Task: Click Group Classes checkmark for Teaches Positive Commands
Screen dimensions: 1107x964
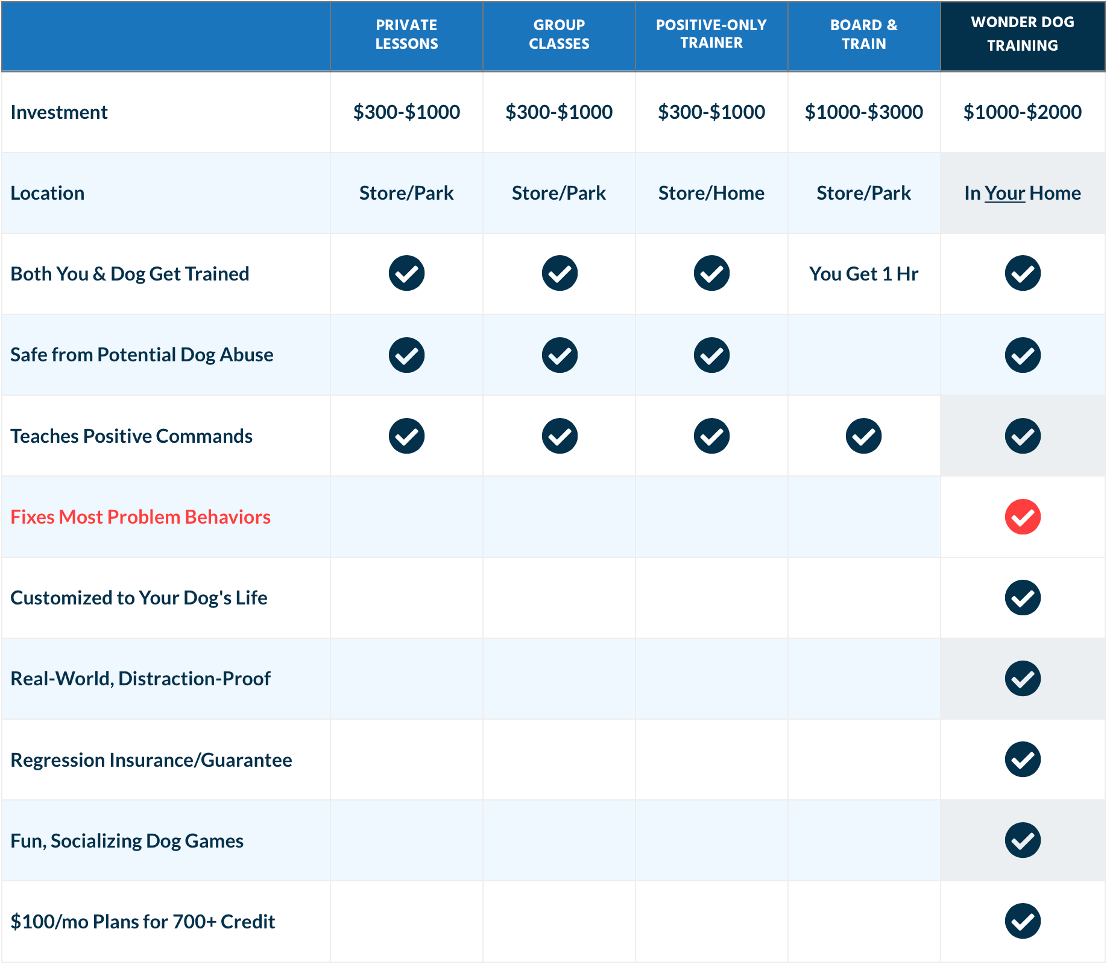Action: point(560,436)
